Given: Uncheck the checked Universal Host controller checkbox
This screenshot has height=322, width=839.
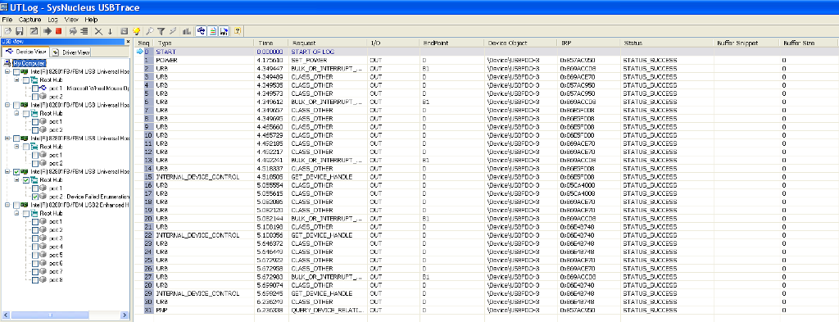Looking at the screenshot, I should click(x=16, y=172).
